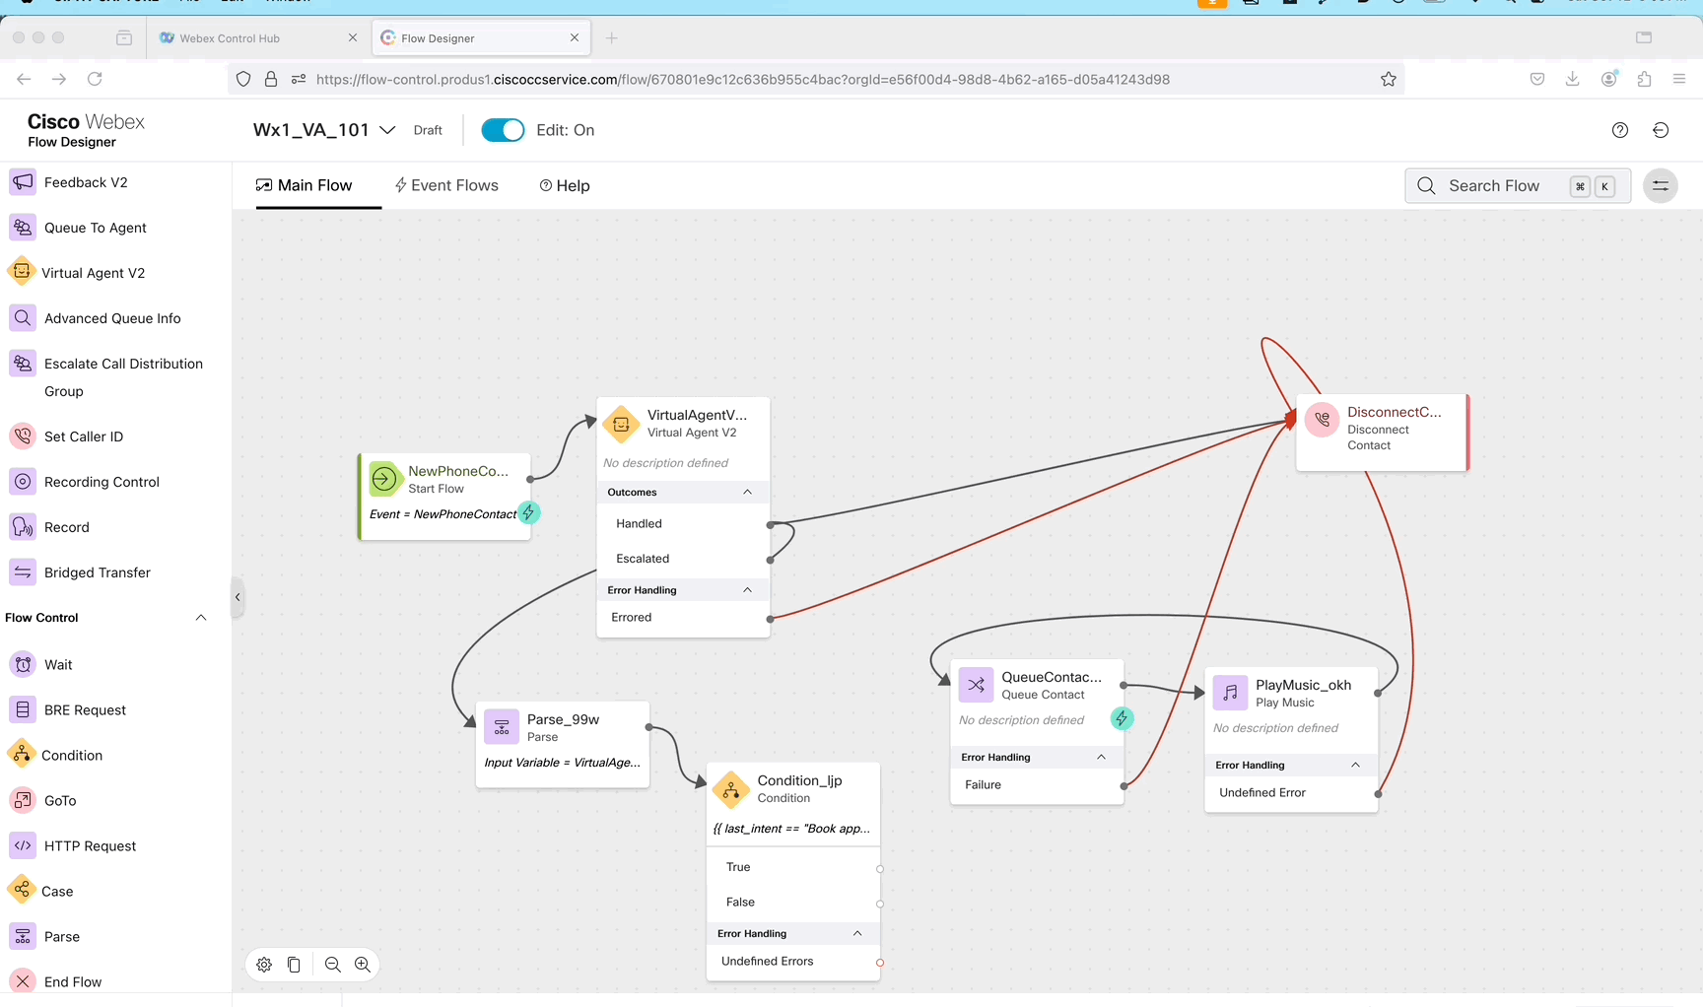The width and height of the screenshot is (1703, 1007).
Task: Select the Virtual Agent V2 activity icon
Action: pyautogui.click(x=22, y=272)
